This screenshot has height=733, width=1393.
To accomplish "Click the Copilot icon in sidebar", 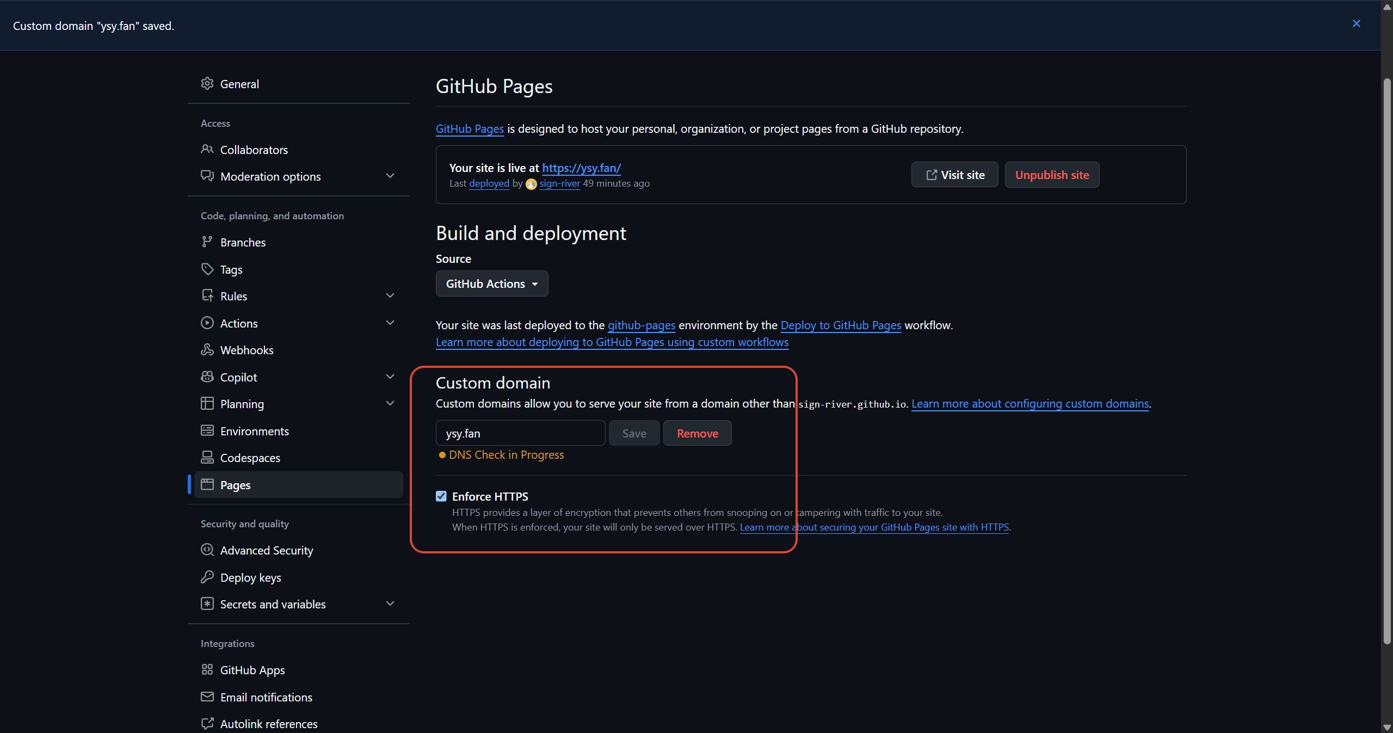I will tap(207, 377).
